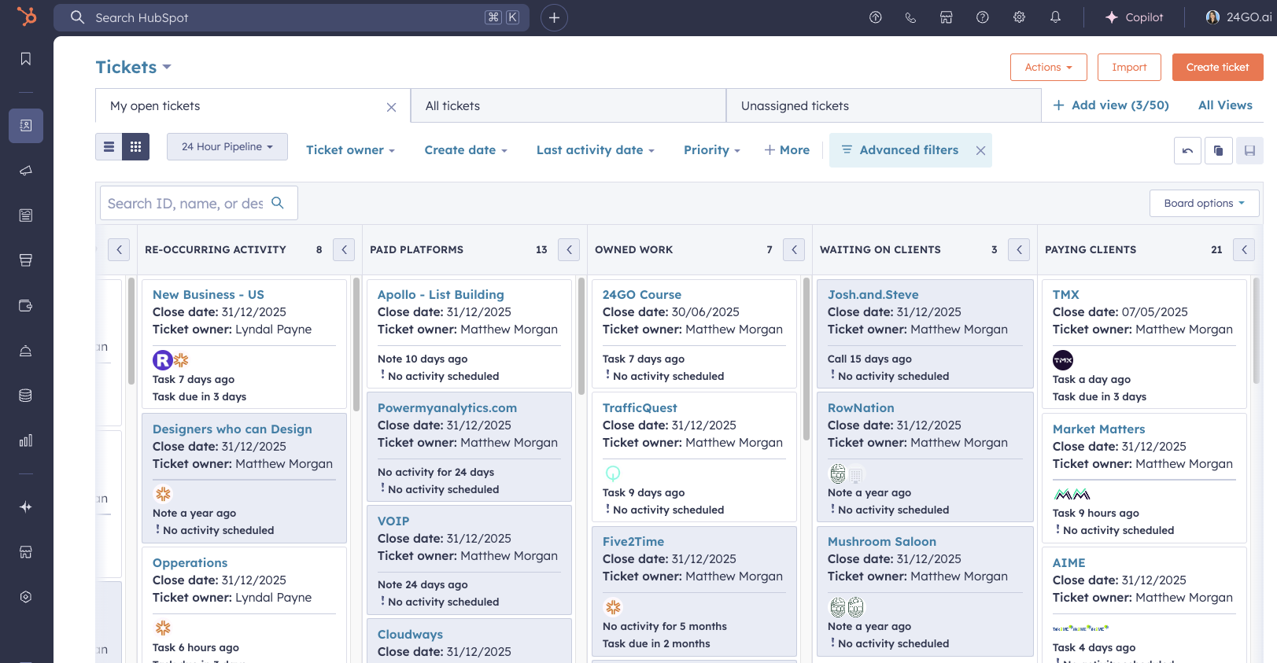Open the phone calling icon
The image size is (1277, 663).
[910, 17]
